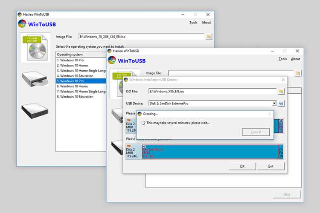Click OK in USB Creator dialog
The width and height of the screenshot is (320, 213).
tap(242, 166)
